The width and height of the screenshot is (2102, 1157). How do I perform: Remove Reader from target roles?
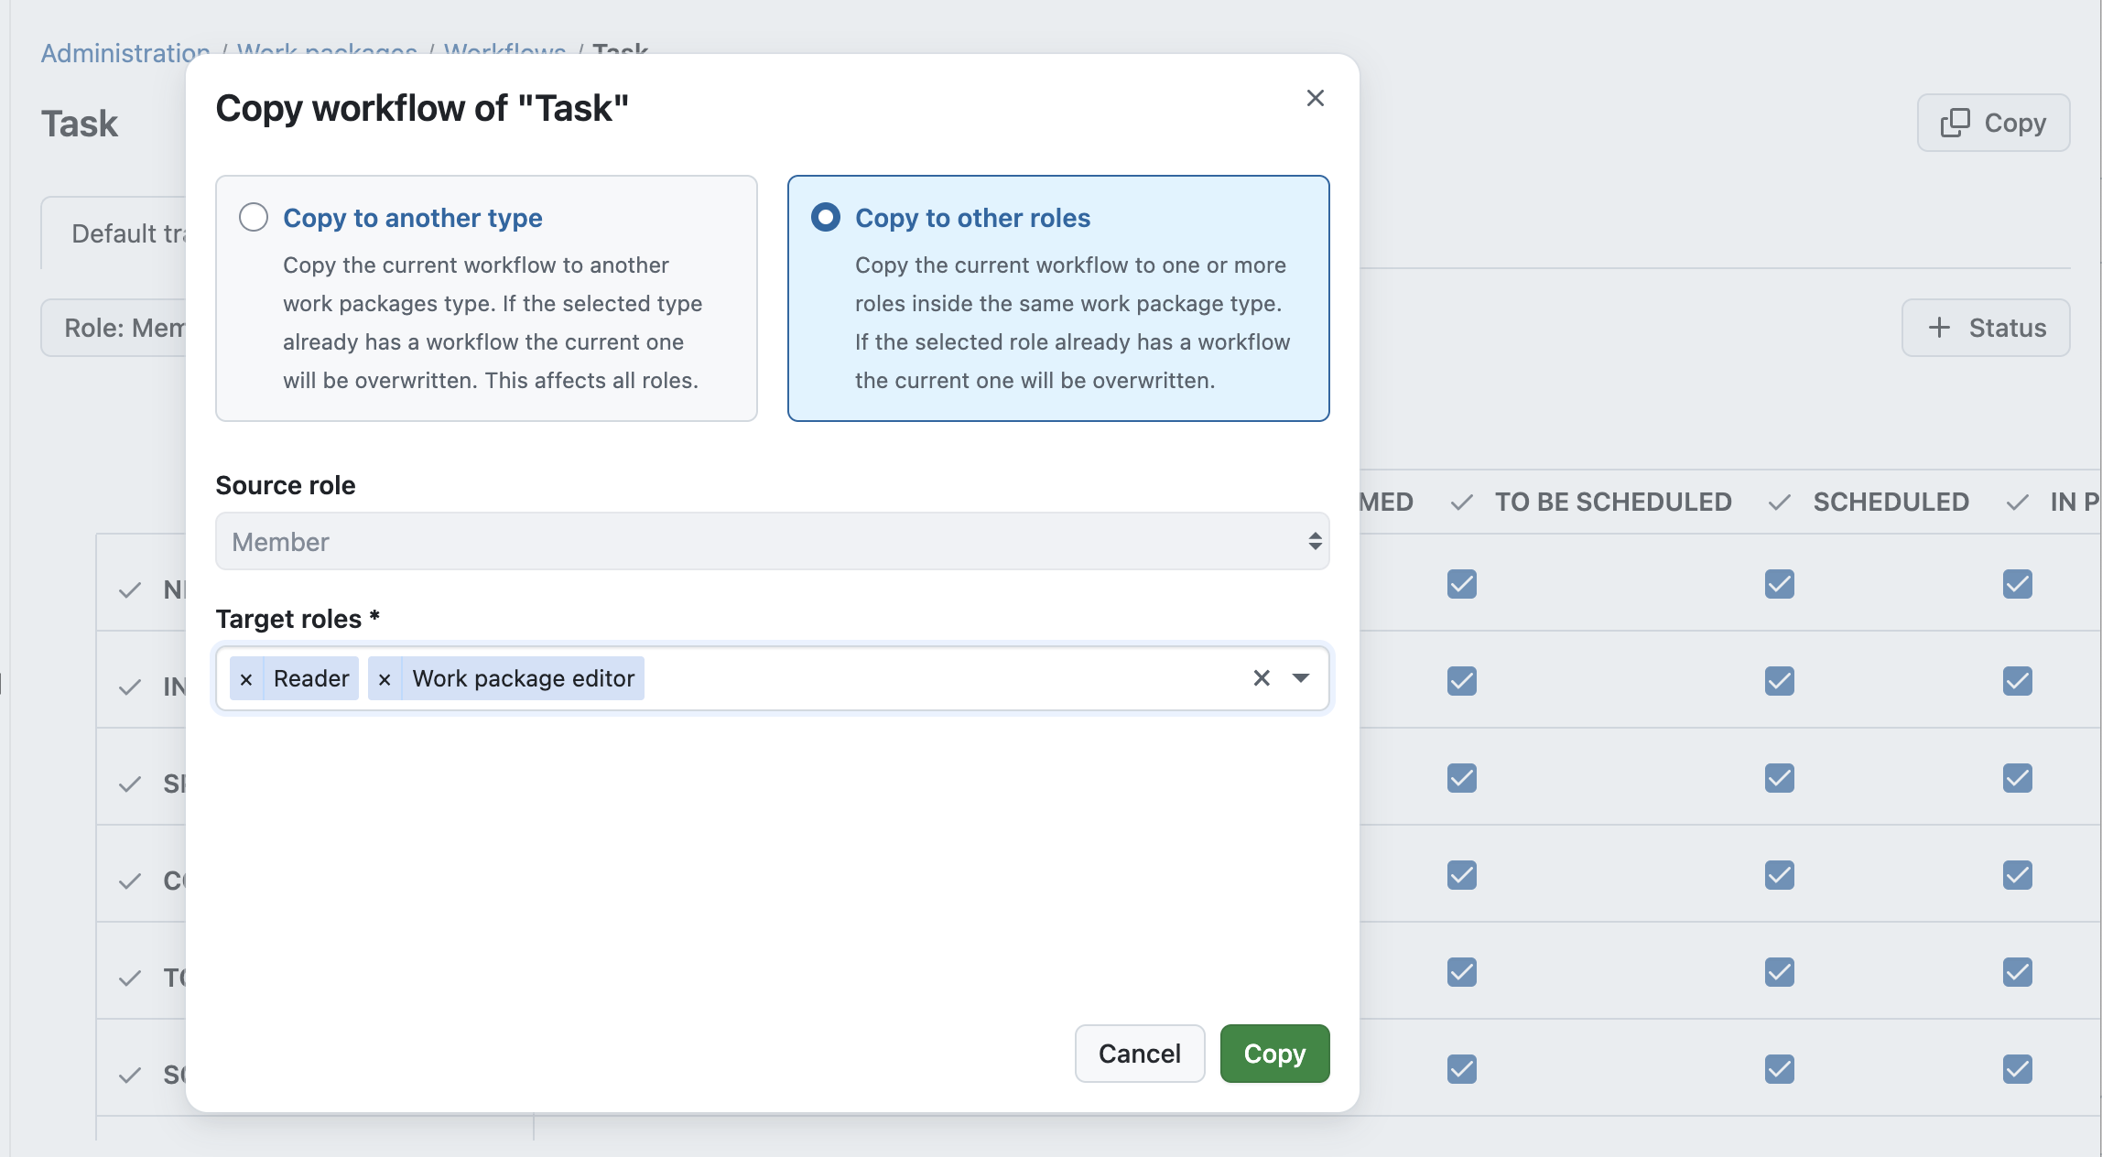[x=246, y=678]
